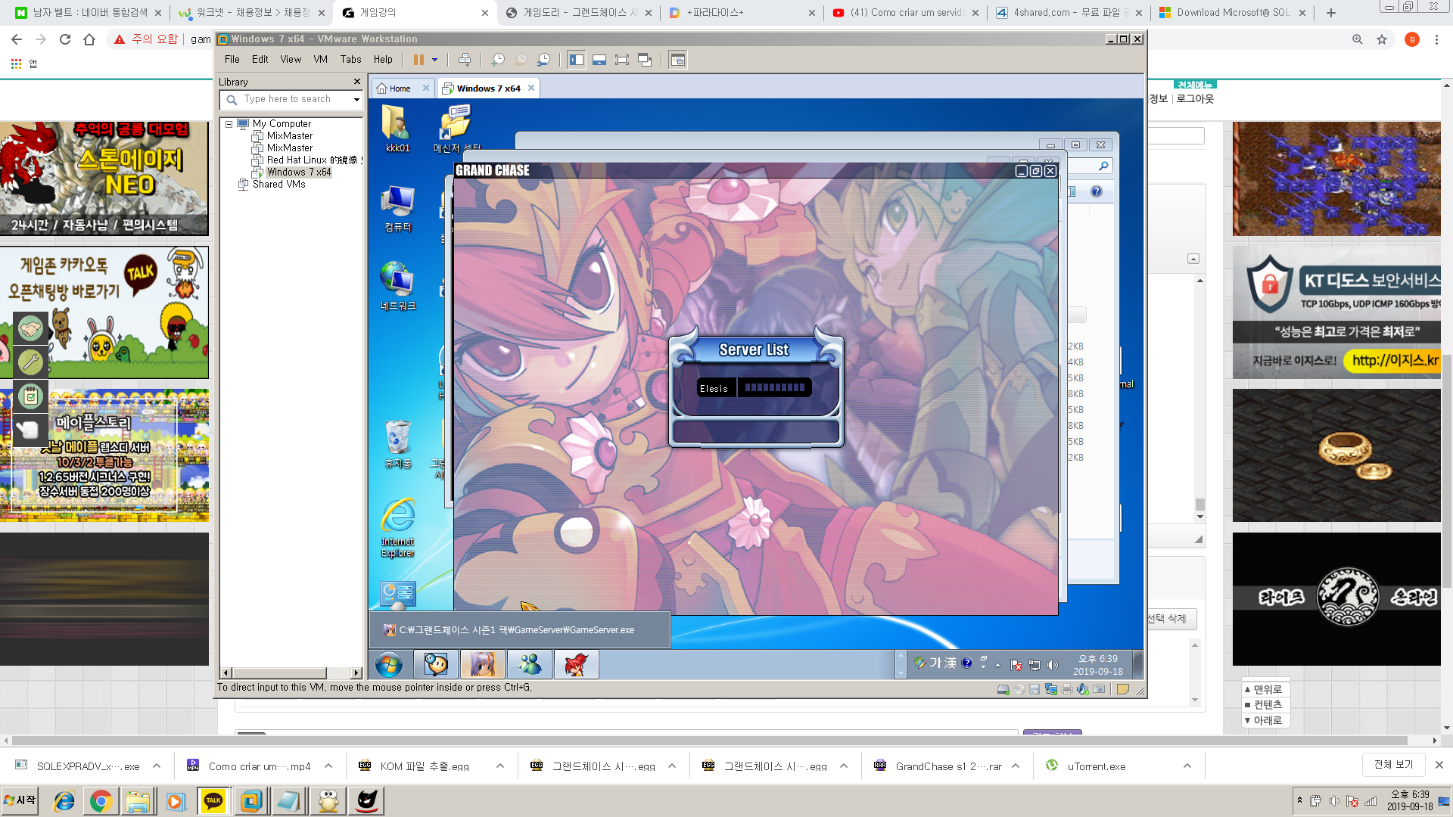1453x817 pixels.
Task: Expand options for KOM 파일 추출.egg download
Action: coord(500,766)
